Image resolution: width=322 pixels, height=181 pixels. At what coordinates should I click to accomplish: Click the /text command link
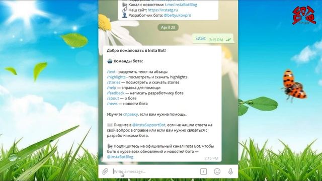pos(111,71)
